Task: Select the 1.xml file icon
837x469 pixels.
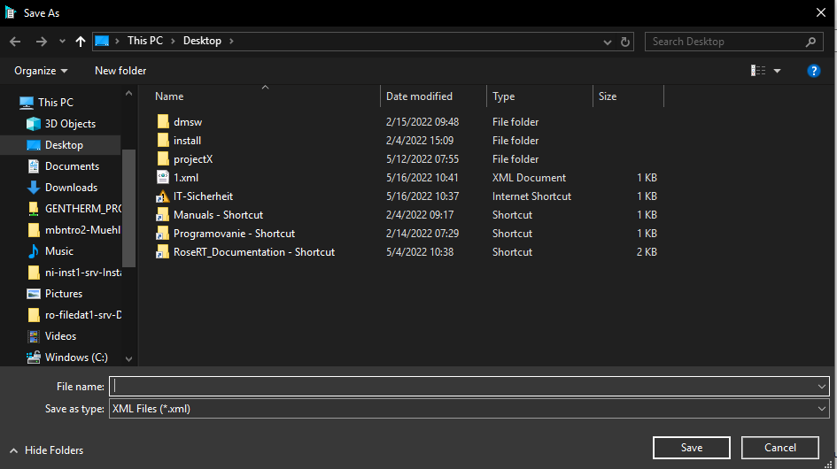Action: click(163, 178)
